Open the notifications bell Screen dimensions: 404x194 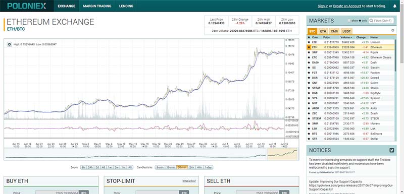[394, 6]
